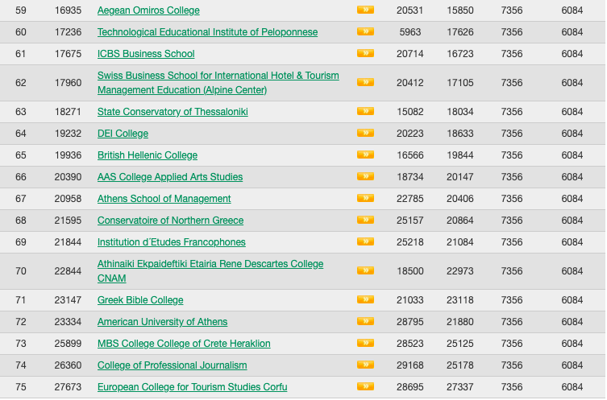
Task: Select value 16723 in ICBS row
Action: (x=460, y=54)
